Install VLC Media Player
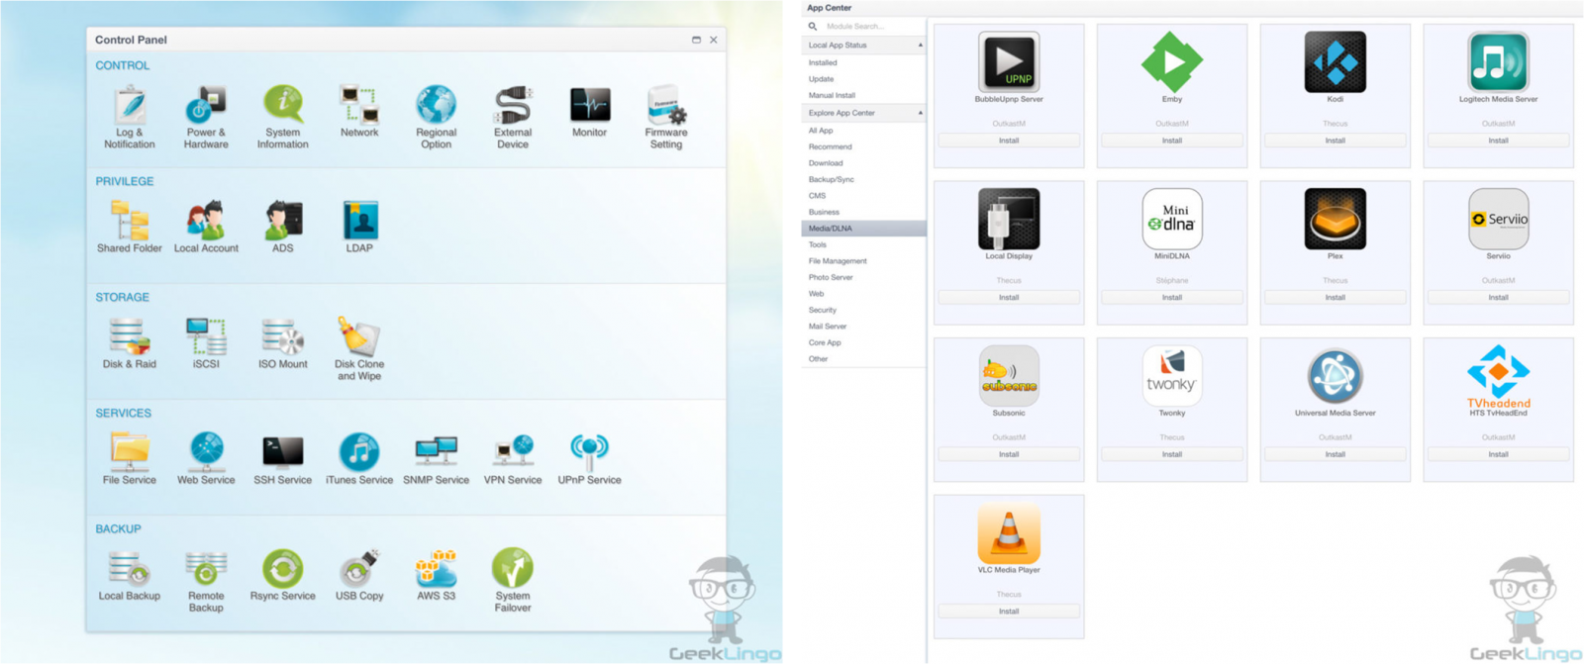 pos(1009,612)
